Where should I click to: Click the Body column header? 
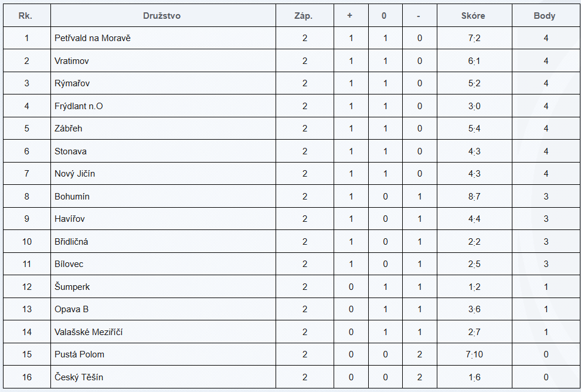point(545,16)
